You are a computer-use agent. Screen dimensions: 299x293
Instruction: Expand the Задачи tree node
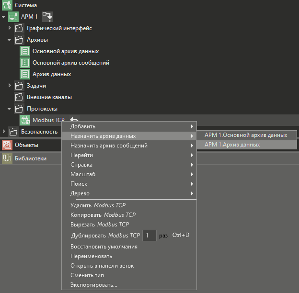coord(10,86)
